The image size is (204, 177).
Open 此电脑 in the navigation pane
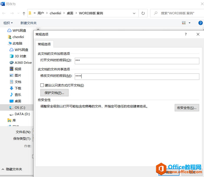[x=17, y=43]
